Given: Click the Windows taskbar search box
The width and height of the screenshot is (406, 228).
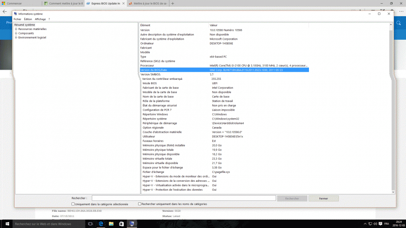Looking at the screenshot, I should click(49, 224).
